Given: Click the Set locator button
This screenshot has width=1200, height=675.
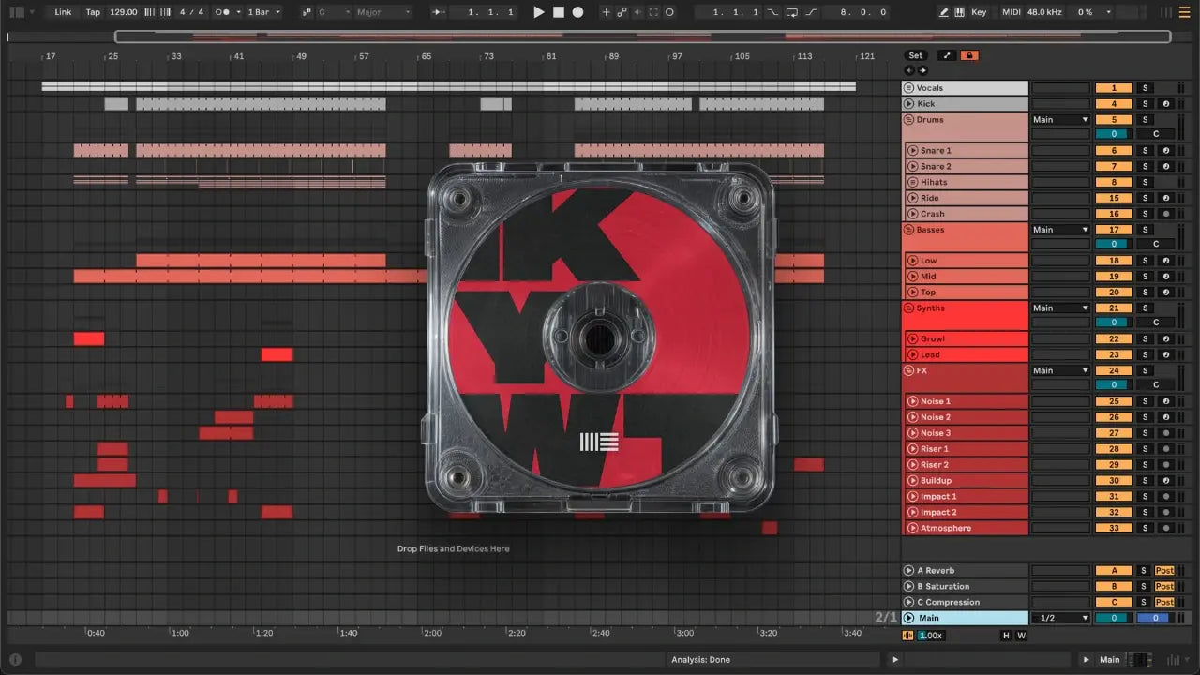Looking at the screenshot, I should click(x=915, y=55).
